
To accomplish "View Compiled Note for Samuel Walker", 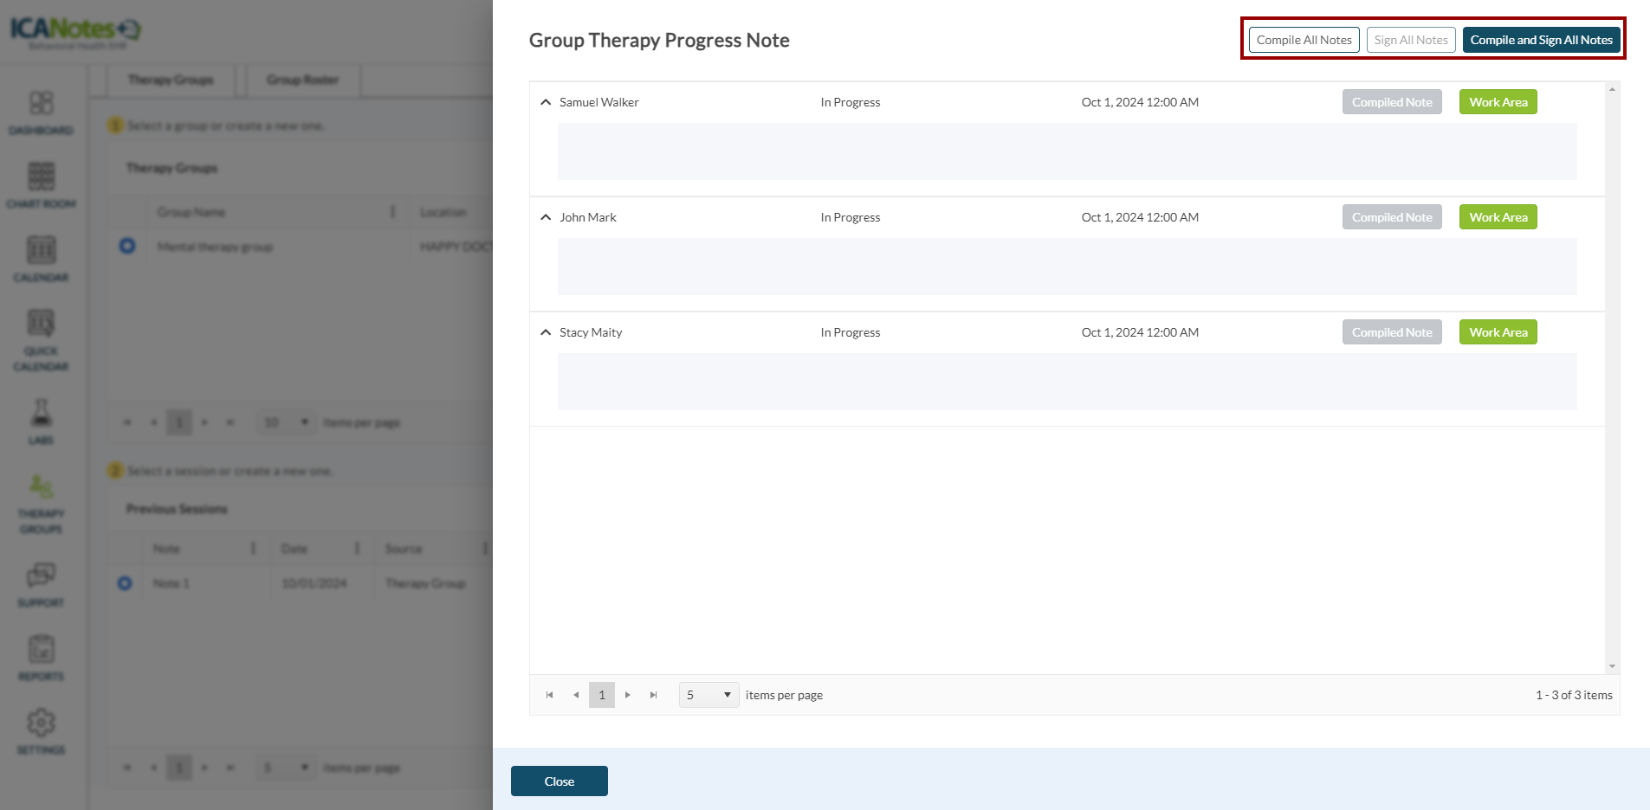I will tap(1392, 102).
